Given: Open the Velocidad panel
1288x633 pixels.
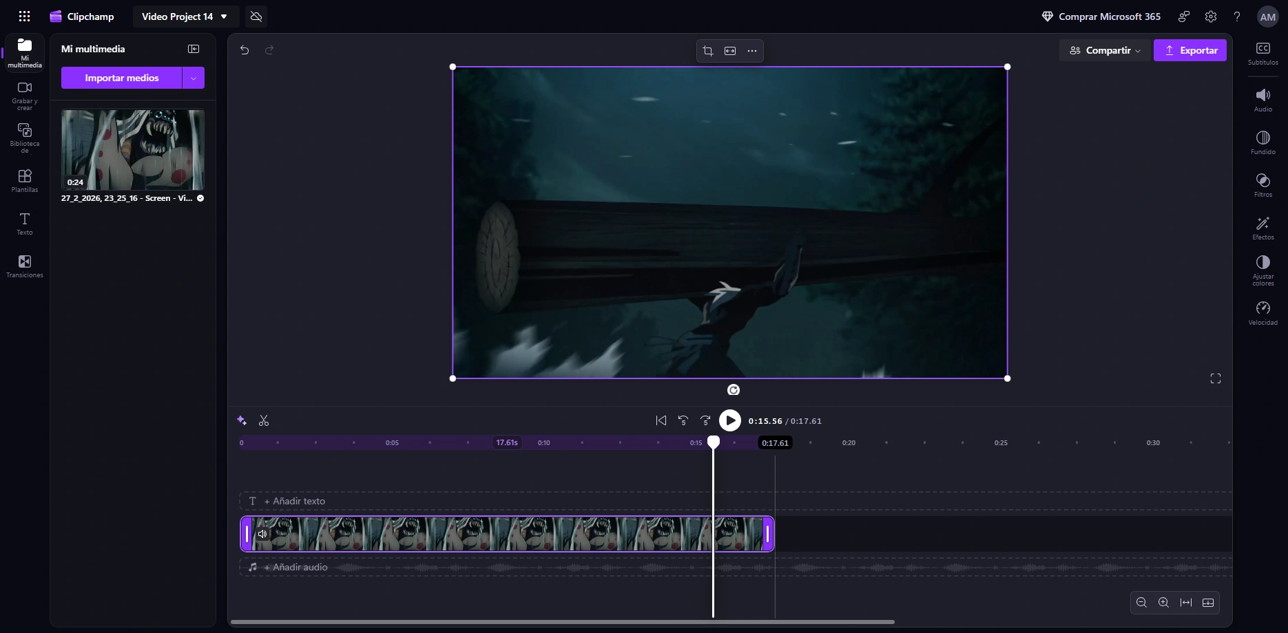Looking at the screenshot, I should click(x=1263, y=314).
